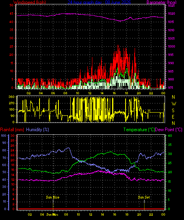Click the "35" value on the green temperature axis
Screen dimensions: 184x220
(x=170, y=145)
